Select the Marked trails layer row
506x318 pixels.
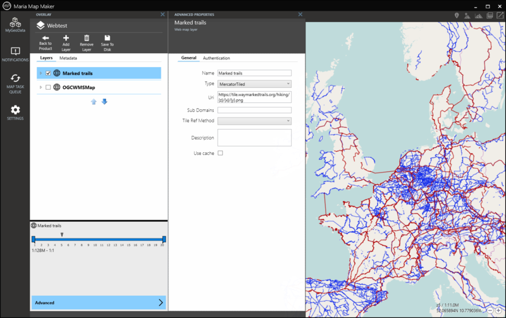pos(99,73)
